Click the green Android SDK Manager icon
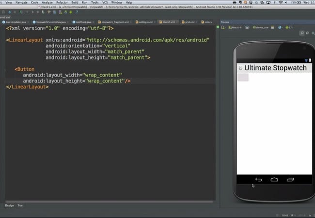The image size is (315, 218). (71, 12)
